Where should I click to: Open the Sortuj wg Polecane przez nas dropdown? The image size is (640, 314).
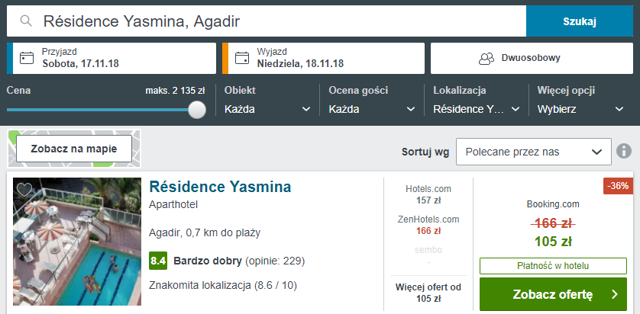534,152
